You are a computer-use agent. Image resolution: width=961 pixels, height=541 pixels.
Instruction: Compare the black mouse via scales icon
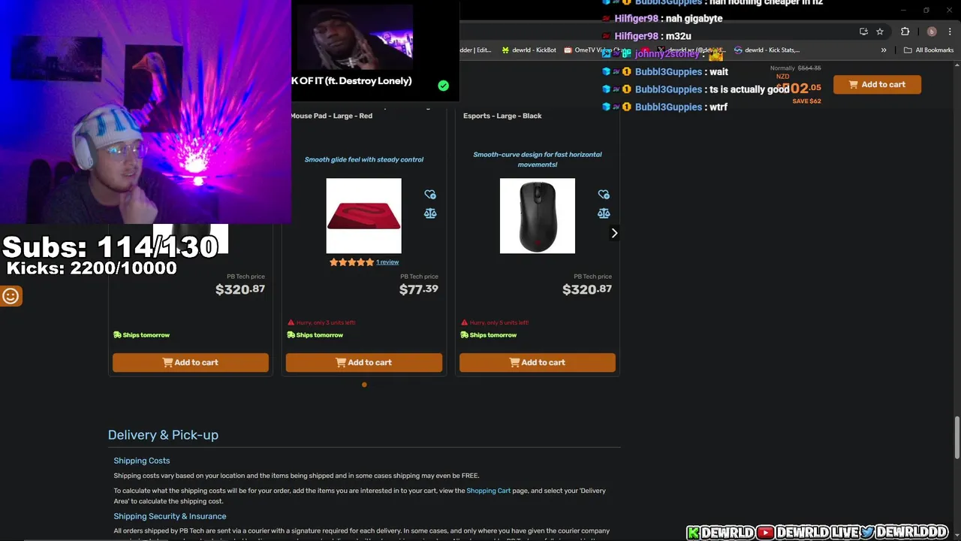604,213
